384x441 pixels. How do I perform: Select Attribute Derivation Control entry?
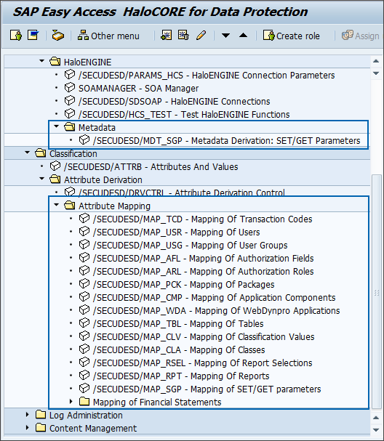click(x=182, y=193)
